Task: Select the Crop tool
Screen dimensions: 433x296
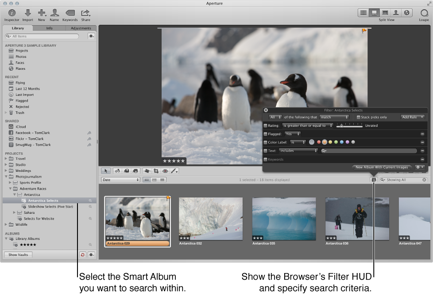Action: (155, 171)
